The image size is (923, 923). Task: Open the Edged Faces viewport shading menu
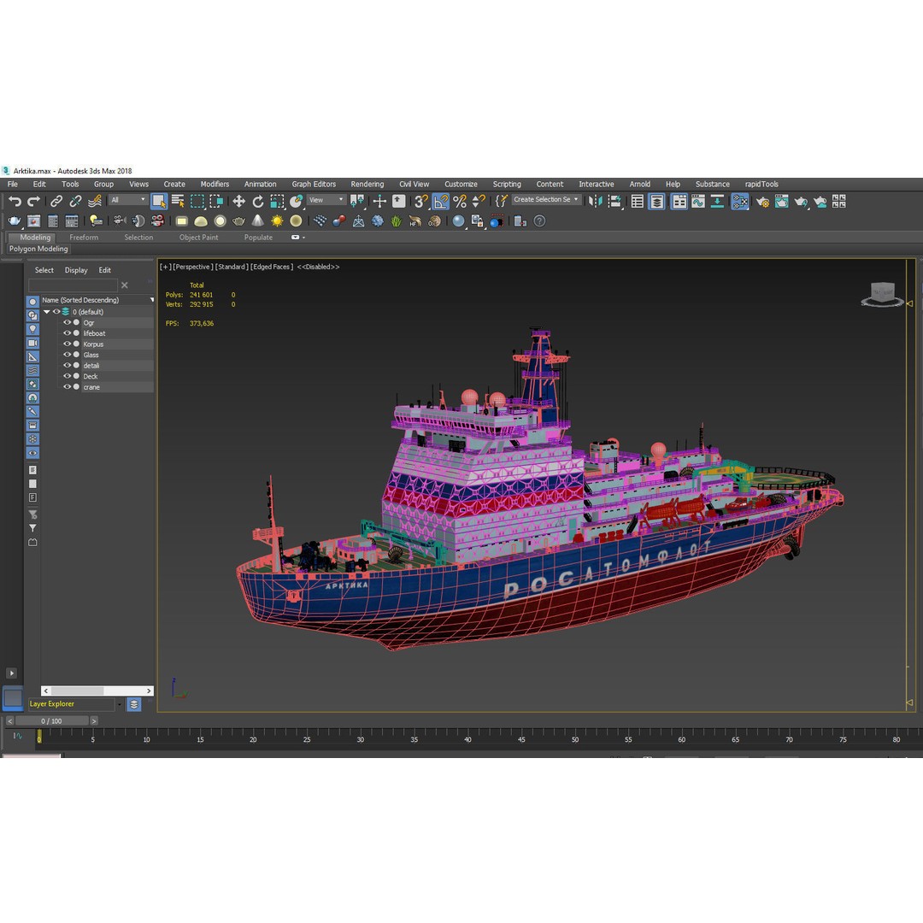(272, 267)
